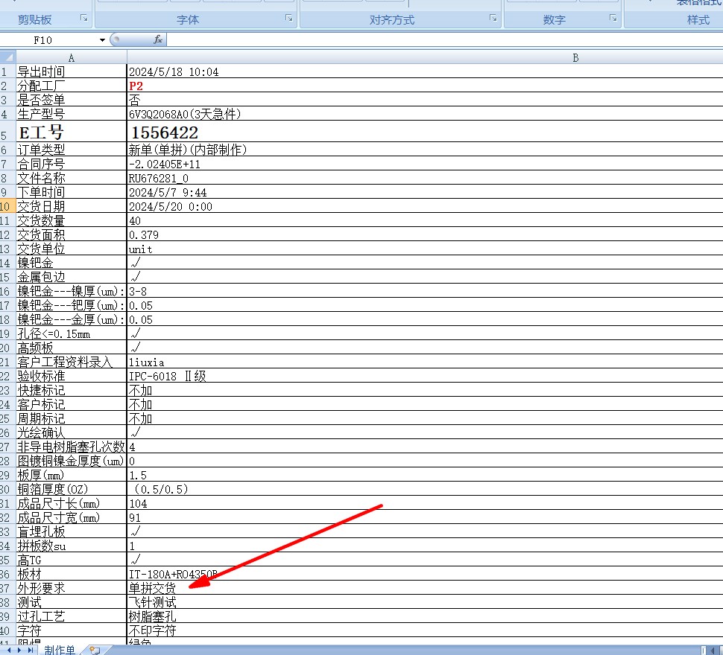Image resolution: width=723 pixels, height=655 pixels.
Task: Click the 孔径<=0.15mm cell
Action: click(x=71, y=333)
